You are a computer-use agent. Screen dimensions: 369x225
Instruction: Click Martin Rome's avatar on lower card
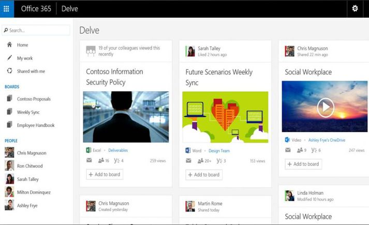[x=190, y=206]
